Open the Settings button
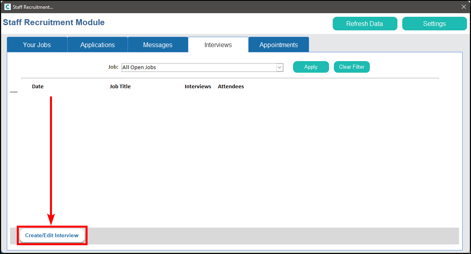Viewport: 471px width, 254px height. [434, 24]
